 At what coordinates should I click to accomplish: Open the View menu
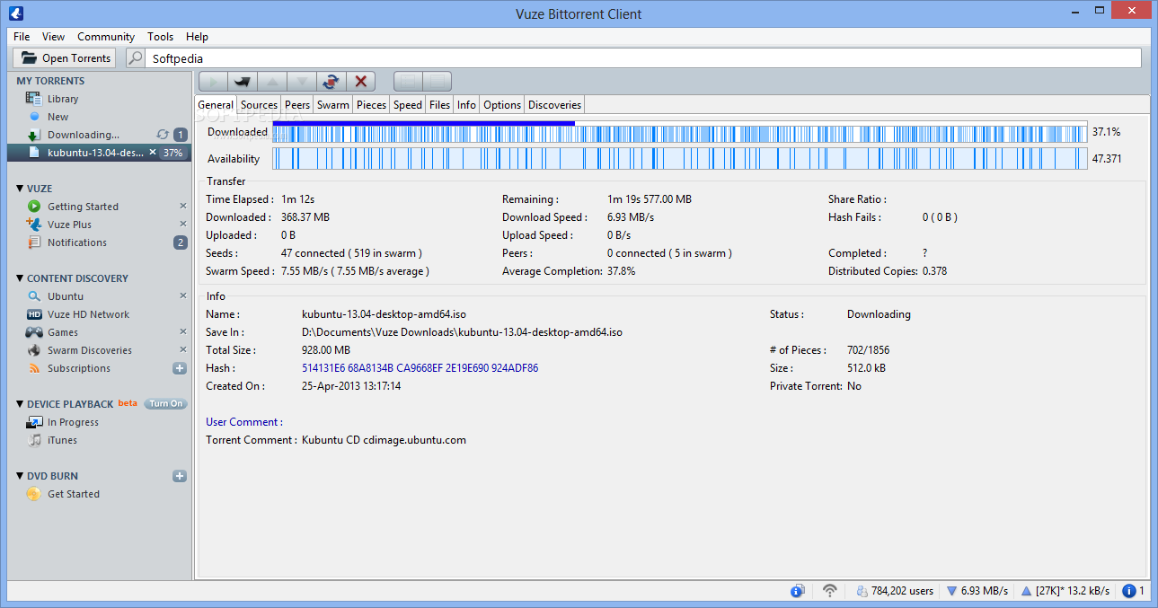pyautogui.click(x=54, y=37)
